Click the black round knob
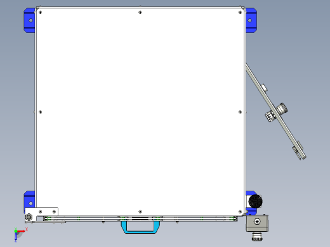 (x=256, y=201)
